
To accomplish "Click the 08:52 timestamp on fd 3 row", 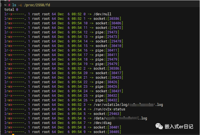I will (x=77, y=105).
